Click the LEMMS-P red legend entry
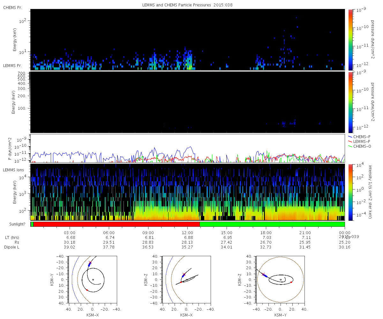383x319 pixels. pos(359,141)
